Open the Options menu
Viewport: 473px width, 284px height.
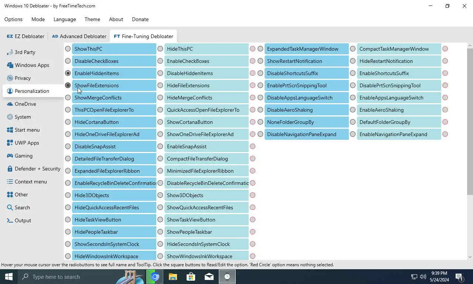[x=13, y=19]
